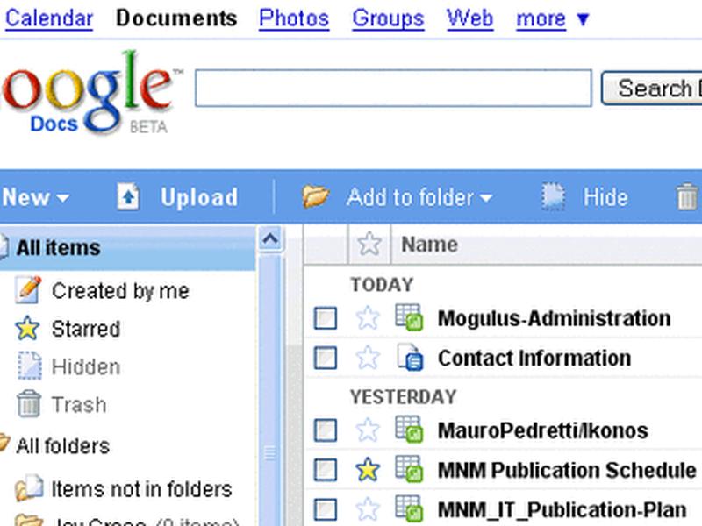Go to Calendar in top navigation
The height and width of the screenshot is (526, 702).
pyautogui.click(x=49, y=18)
